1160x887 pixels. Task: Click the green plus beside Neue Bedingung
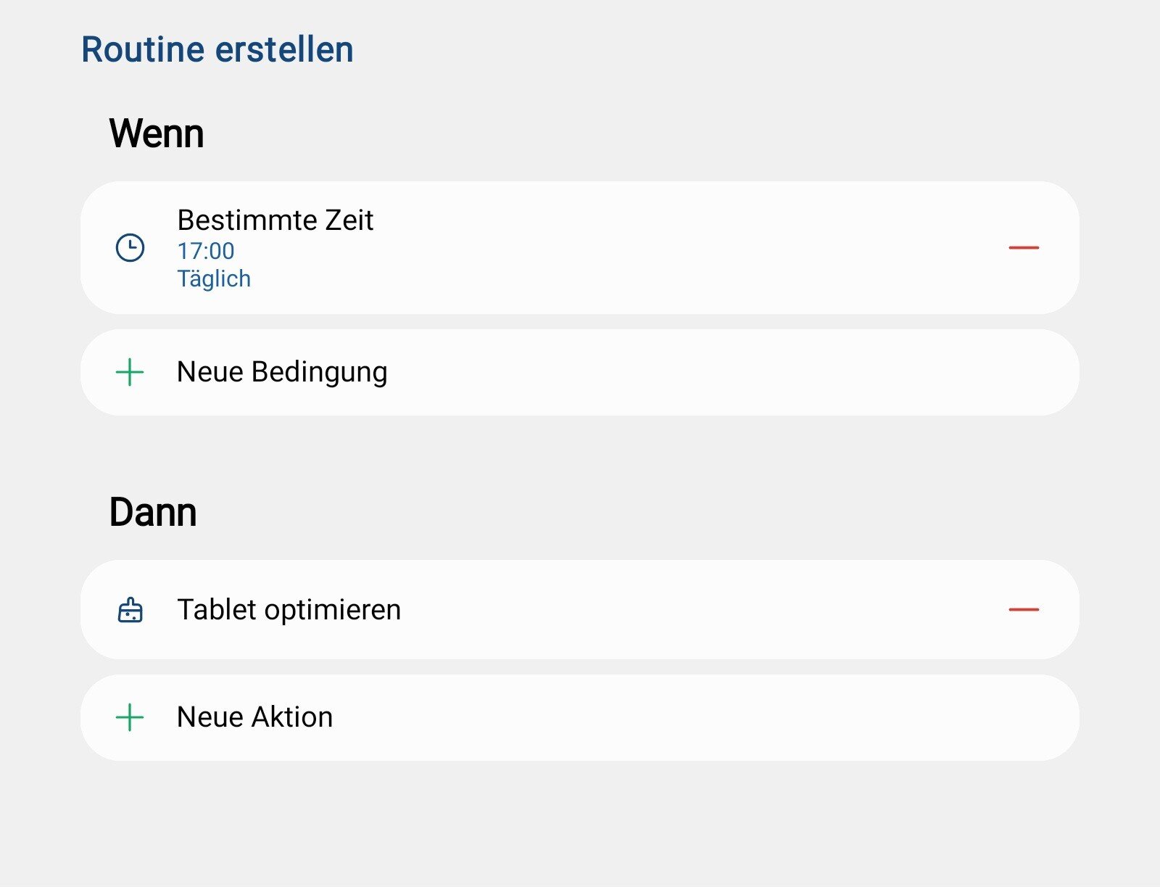[x=130, y=372]
